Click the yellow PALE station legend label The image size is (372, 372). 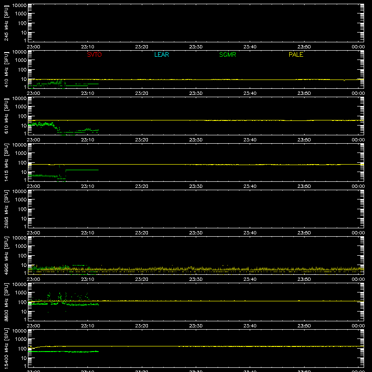coord(296,54)
